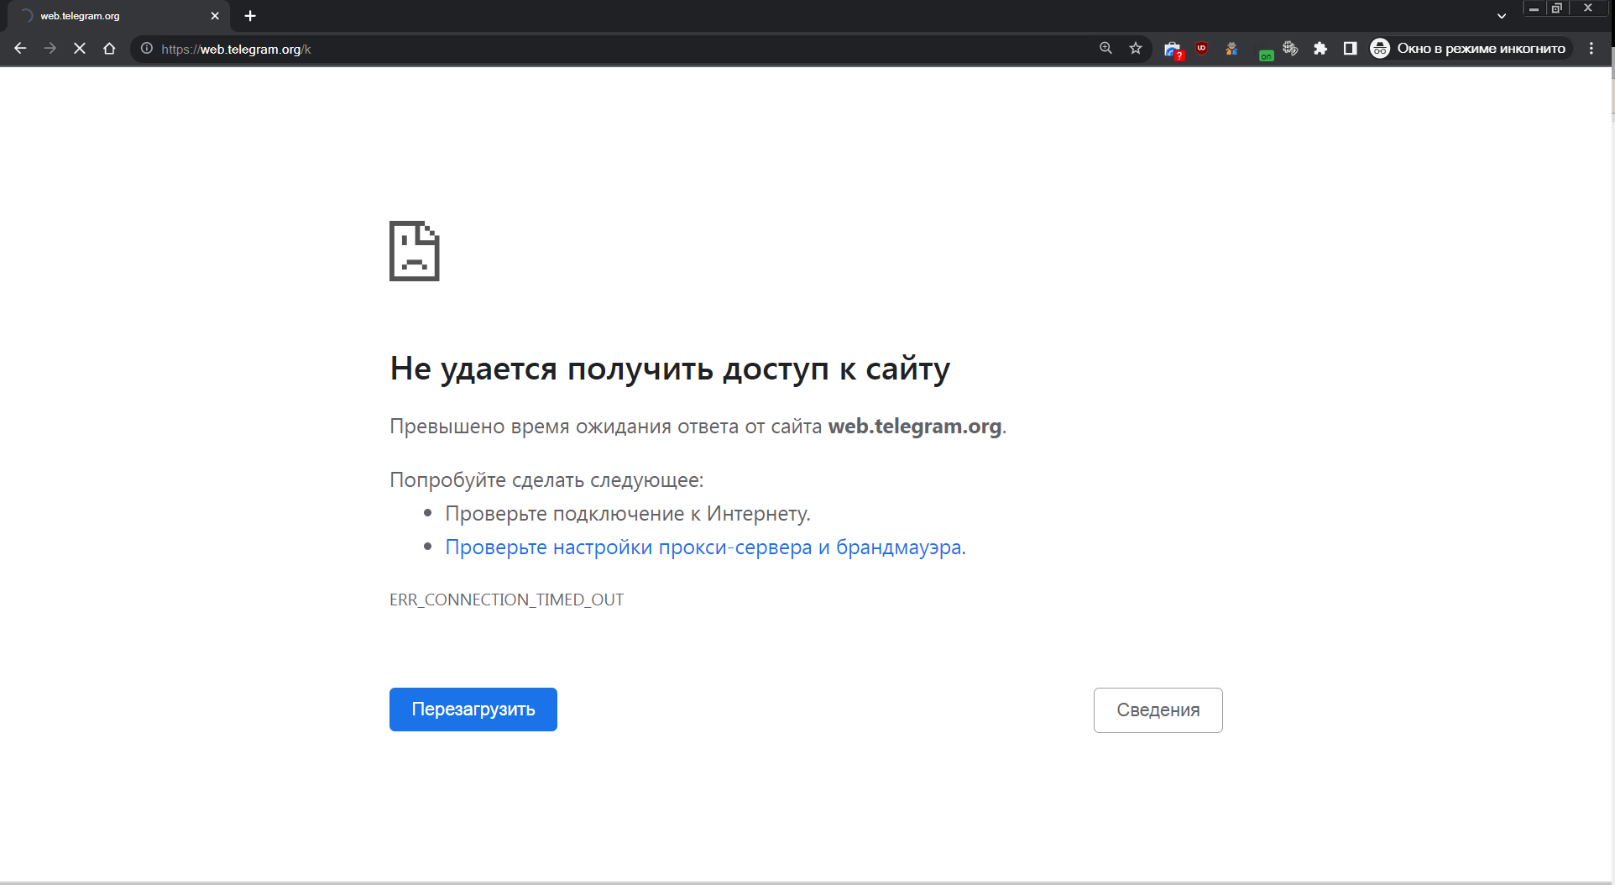This screenshot has height=885, width=1615.
Task: Restore down the browser window
Action: tap(1556, 9)
